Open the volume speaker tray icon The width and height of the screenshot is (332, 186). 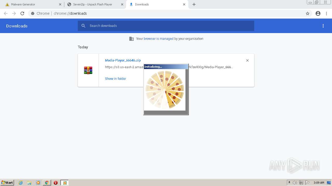295,183
